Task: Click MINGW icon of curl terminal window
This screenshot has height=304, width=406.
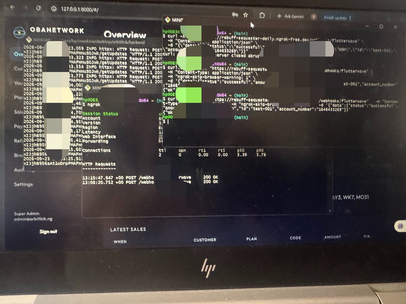Action: pos(167,20)
